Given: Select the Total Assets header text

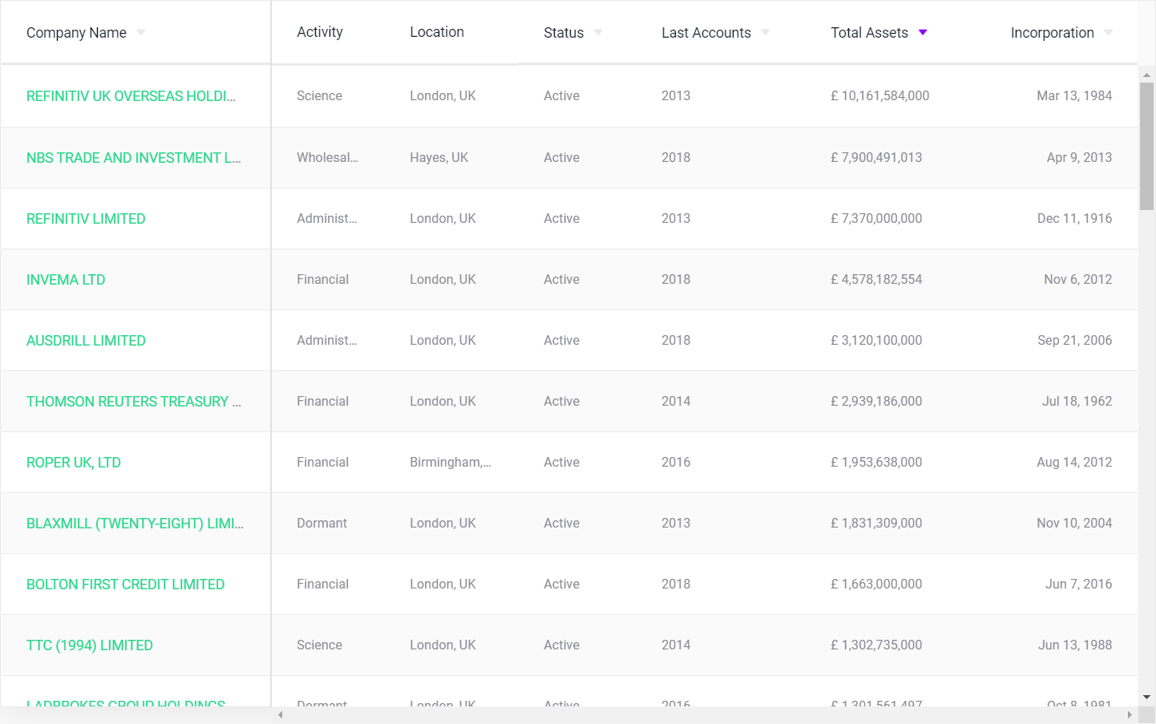Looking at the screenshot, I should pos(869,33).
